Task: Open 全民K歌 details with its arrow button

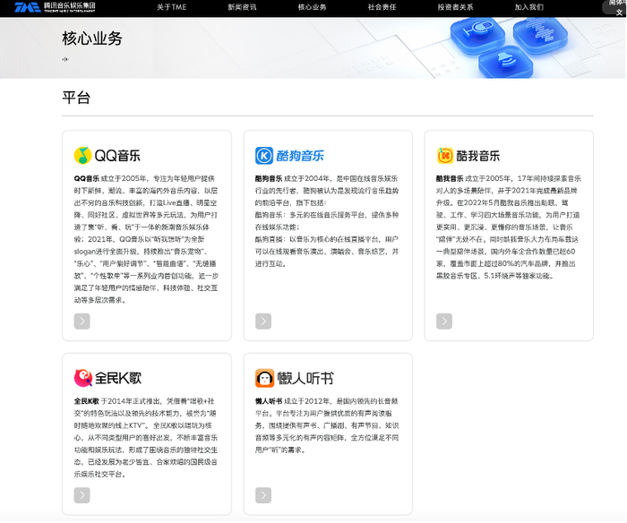Action: [82, 495]
